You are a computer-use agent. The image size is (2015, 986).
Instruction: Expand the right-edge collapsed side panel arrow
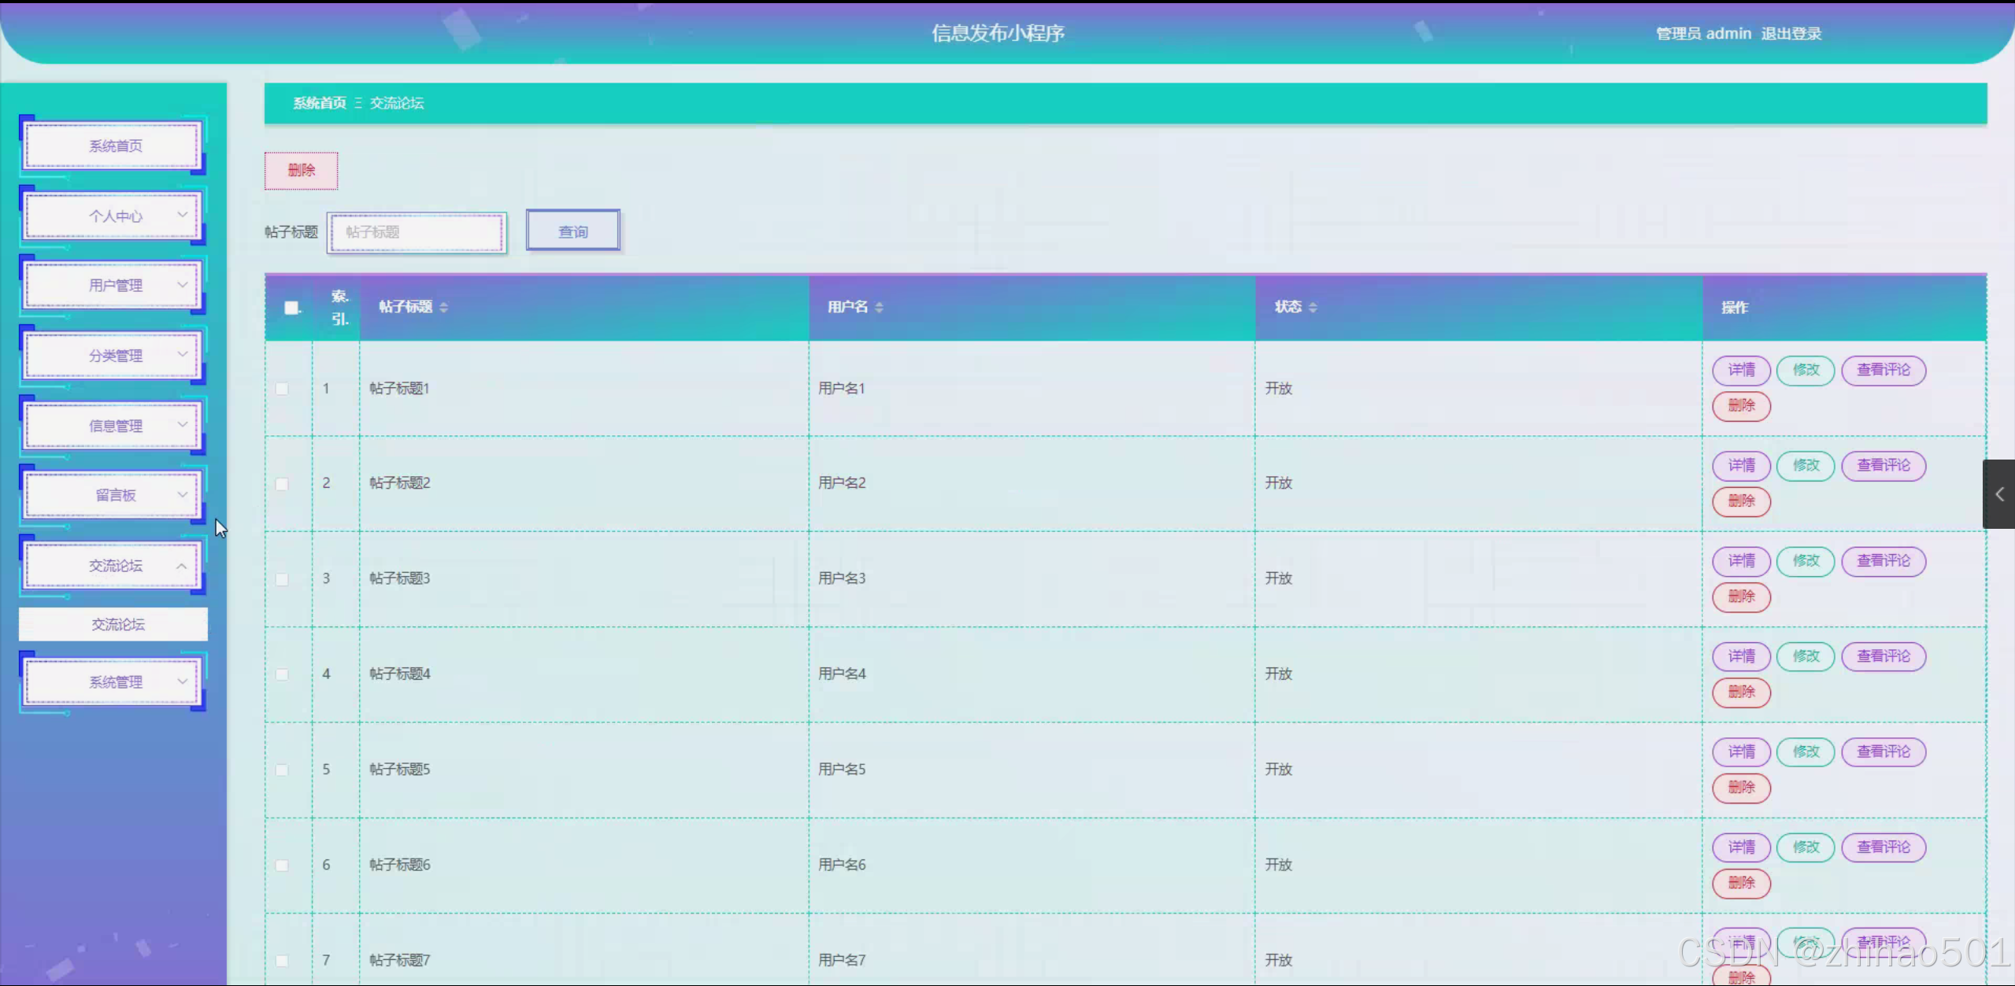(1998, 494)
